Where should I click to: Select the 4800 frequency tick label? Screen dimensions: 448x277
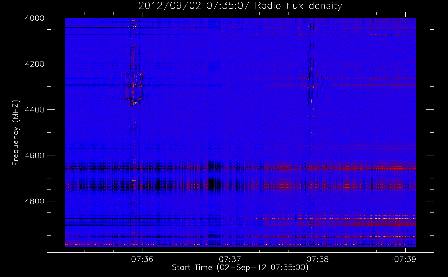tap(35, 201)
